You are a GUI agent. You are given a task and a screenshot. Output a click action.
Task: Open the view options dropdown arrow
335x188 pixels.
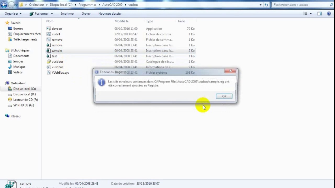(311, 14)
